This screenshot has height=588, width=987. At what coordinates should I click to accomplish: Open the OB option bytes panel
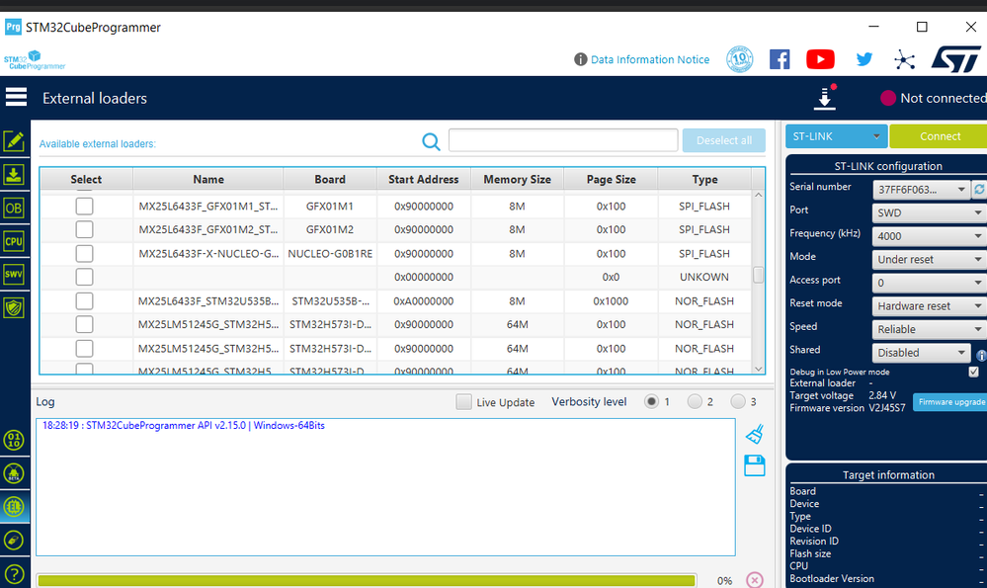coord(14,208)
